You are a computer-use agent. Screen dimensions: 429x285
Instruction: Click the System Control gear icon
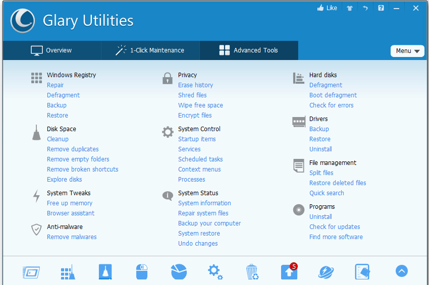click(168, 132)
